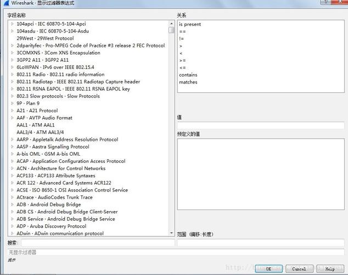
Task: Expand the ACAP protocol node
Action: (12, 161)
